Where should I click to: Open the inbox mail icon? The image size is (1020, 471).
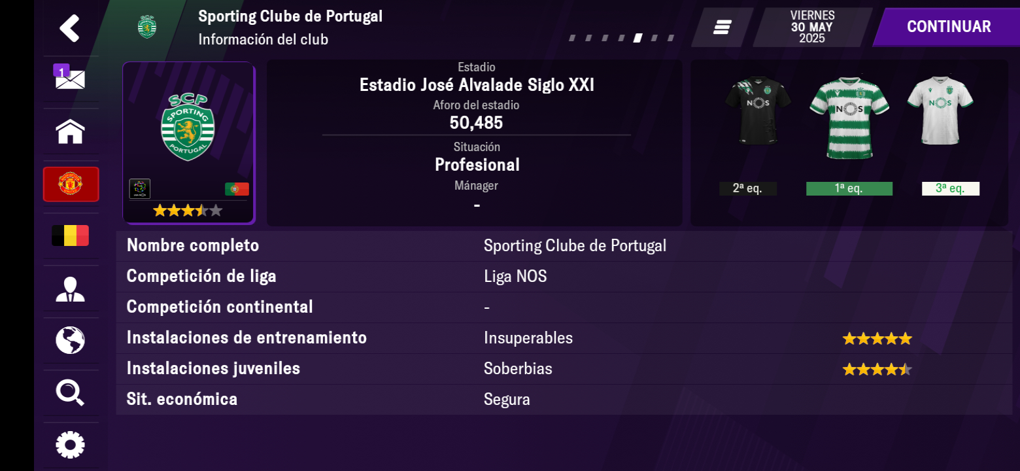click(70, 78)
